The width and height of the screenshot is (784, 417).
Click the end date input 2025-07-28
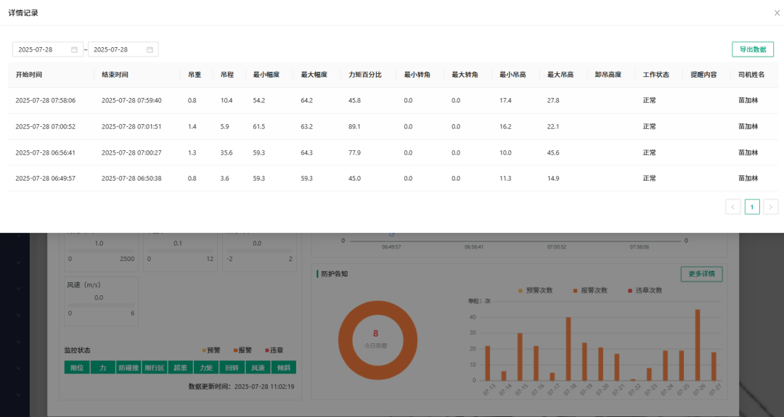click(123, 49)
